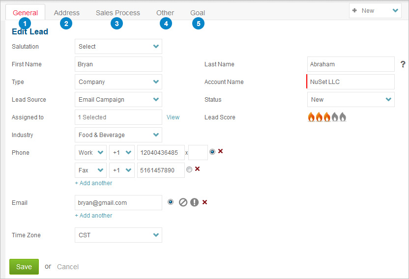The height and width of the screenshot is (279, 409).
Task: Click the First Name field containing Bryan
Action: coord(118,64)
